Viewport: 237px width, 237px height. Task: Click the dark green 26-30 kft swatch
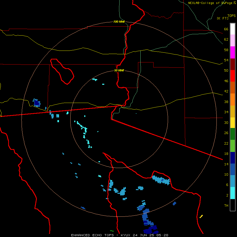233,134
